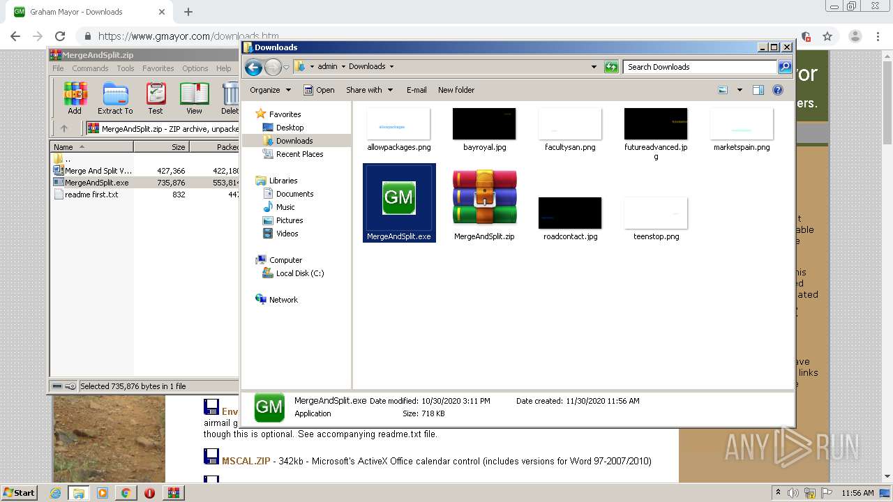The height and width of the screenshot is (502, 893).
Task: Select Recent Places in navigation pane
Action: point(299,154)
